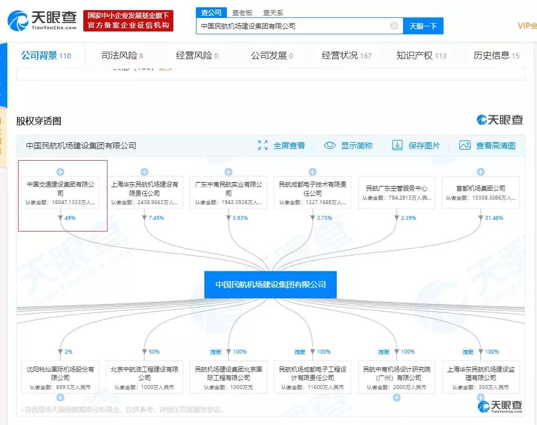Switch to the 司法风险 tab
This screenshot has width=537, height=425.
(121, 55)
